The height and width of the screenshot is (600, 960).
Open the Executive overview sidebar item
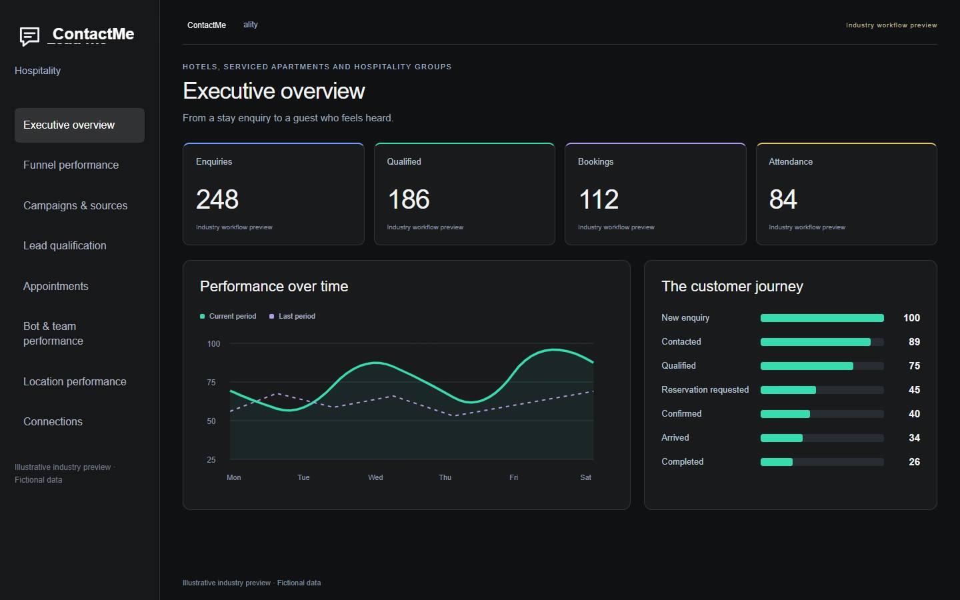click(x=79, y=125)
